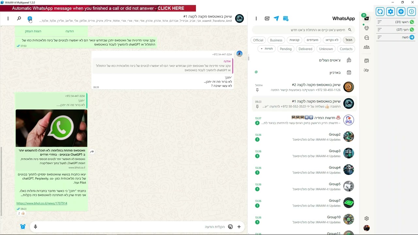This screenshot has width=418, height=235.
Task: Open the emoji picker in message box
Action: [230, 227]
